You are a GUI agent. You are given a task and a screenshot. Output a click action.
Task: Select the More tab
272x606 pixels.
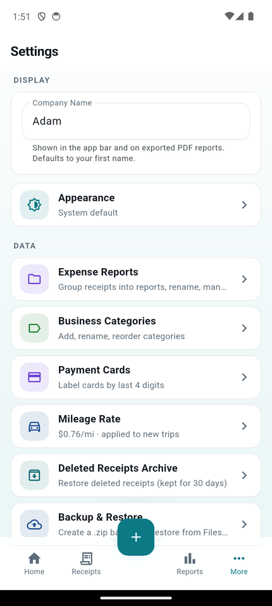(239, 564)
